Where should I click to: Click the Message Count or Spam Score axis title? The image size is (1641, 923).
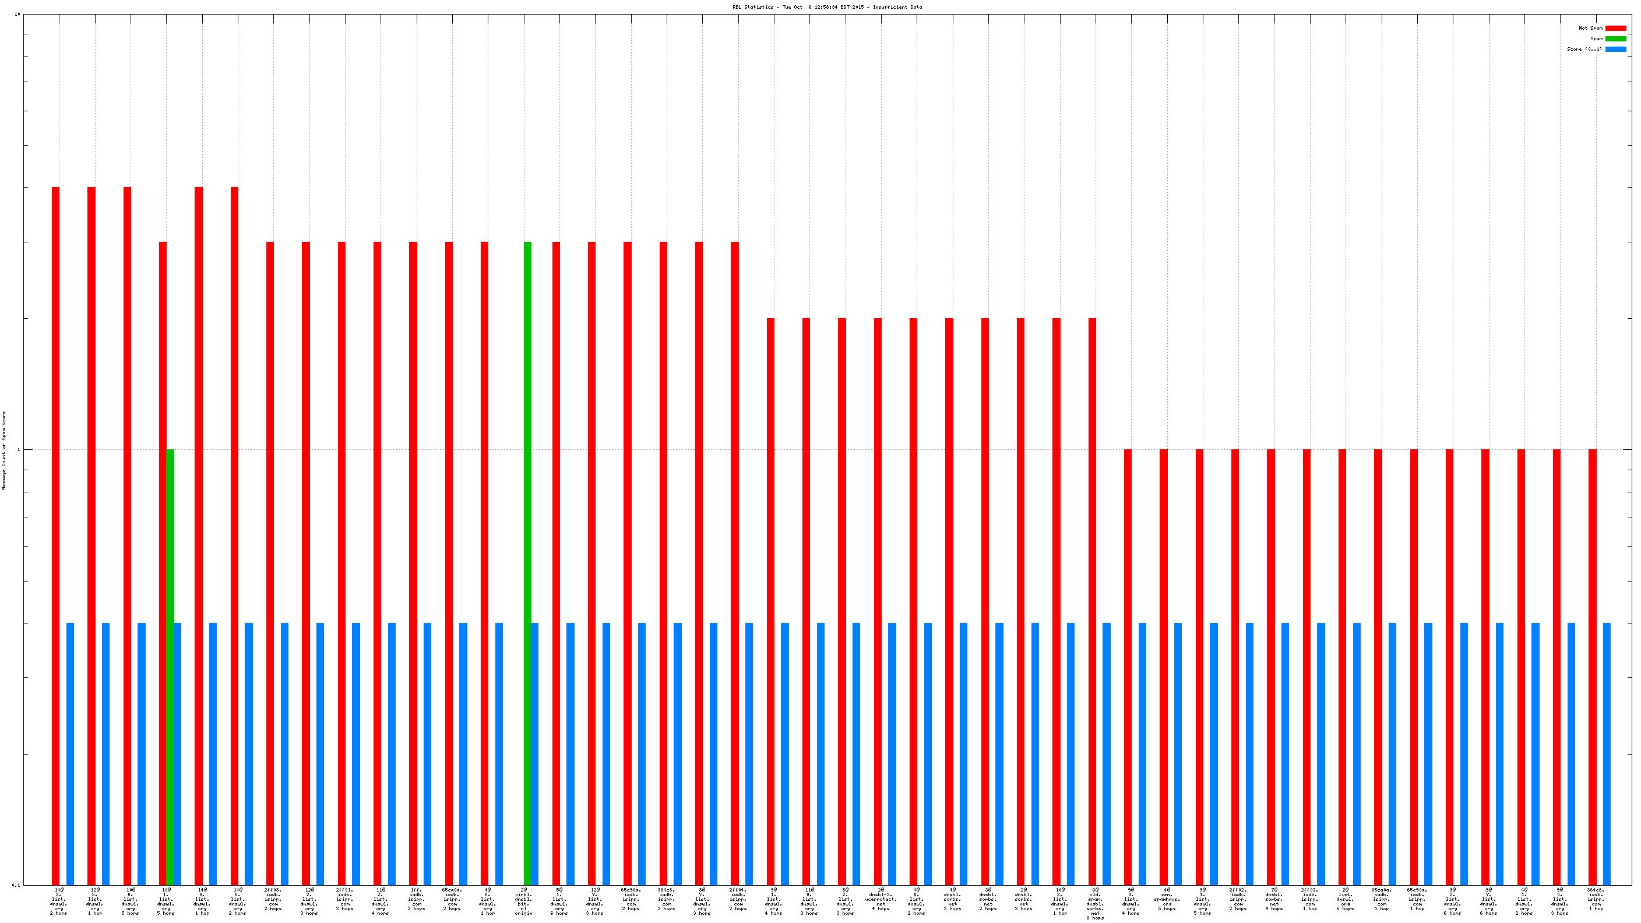[4, 450]
